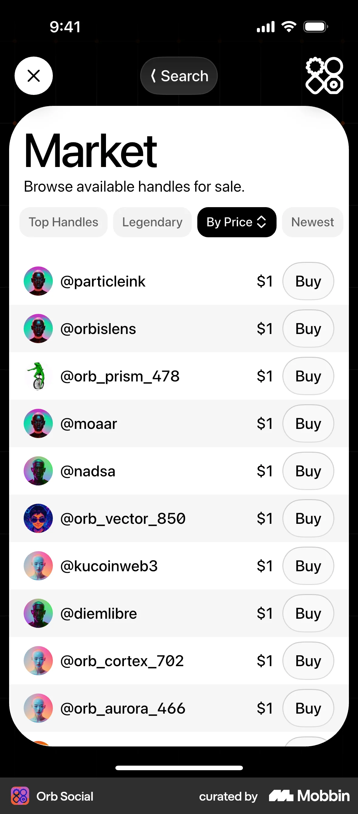Viewport: 358px width, 814px height.
Task: Activate the Newest filter
Action: [312, 222]
